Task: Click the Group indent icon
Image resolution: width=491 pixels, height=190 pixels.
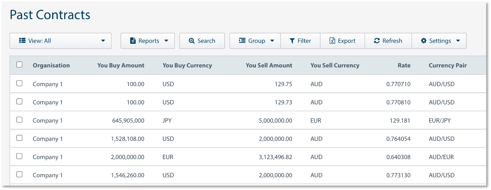Action: tap(242, 41)
